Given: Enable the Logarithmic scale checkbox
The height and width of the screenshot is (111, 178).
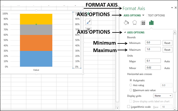Looking at the screenshot, I should (128, 107).
